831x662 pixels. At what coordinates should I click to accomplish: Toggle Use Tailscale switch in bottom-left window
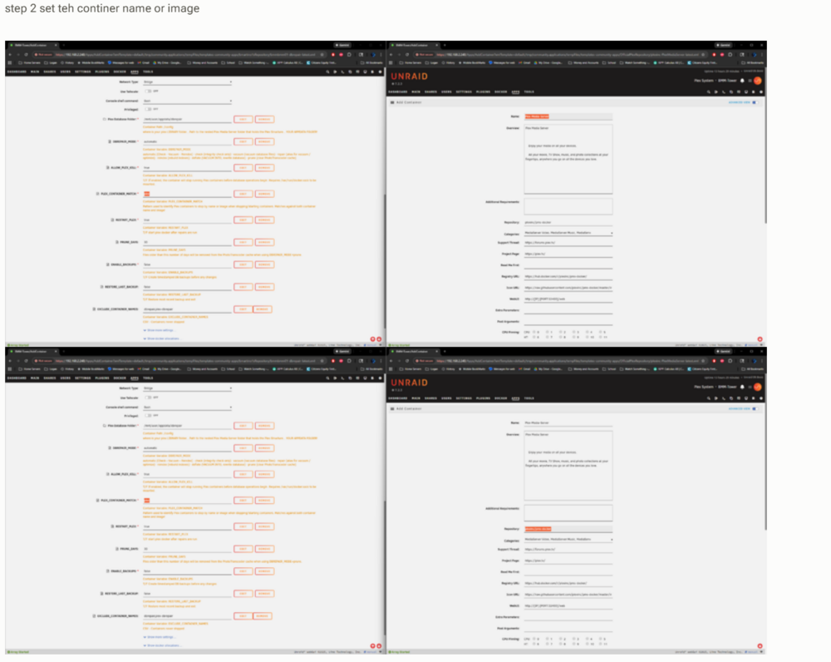point(149,398)
